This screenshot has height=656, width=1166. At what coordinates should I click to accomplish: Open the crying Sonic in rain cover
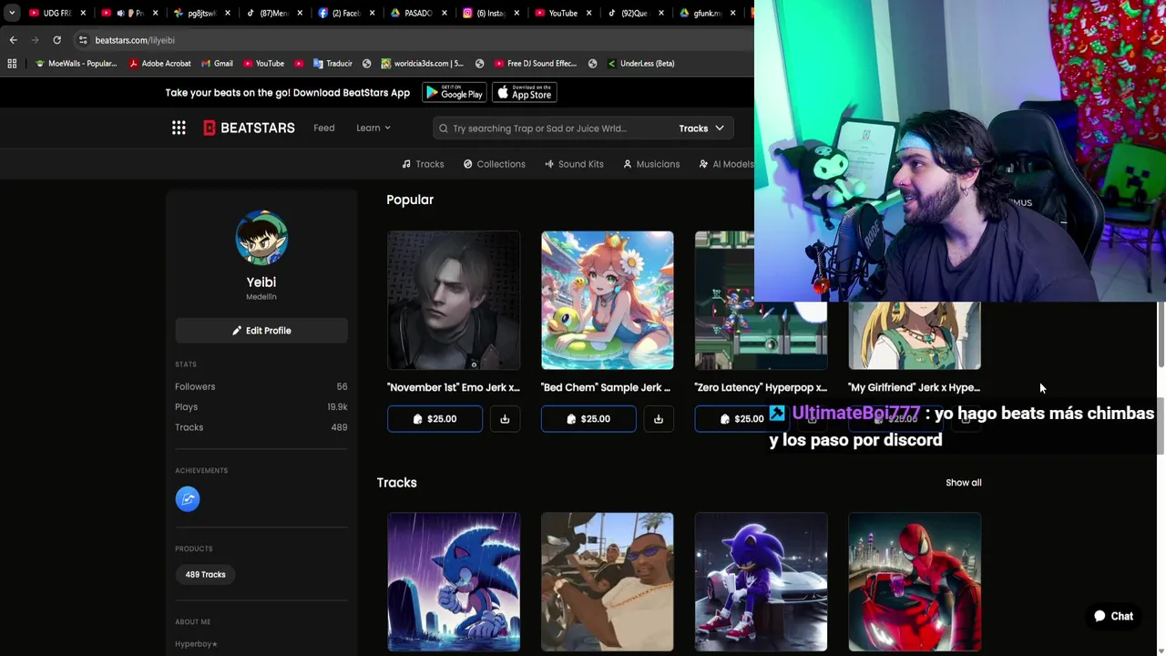click(x=454, y=583)
